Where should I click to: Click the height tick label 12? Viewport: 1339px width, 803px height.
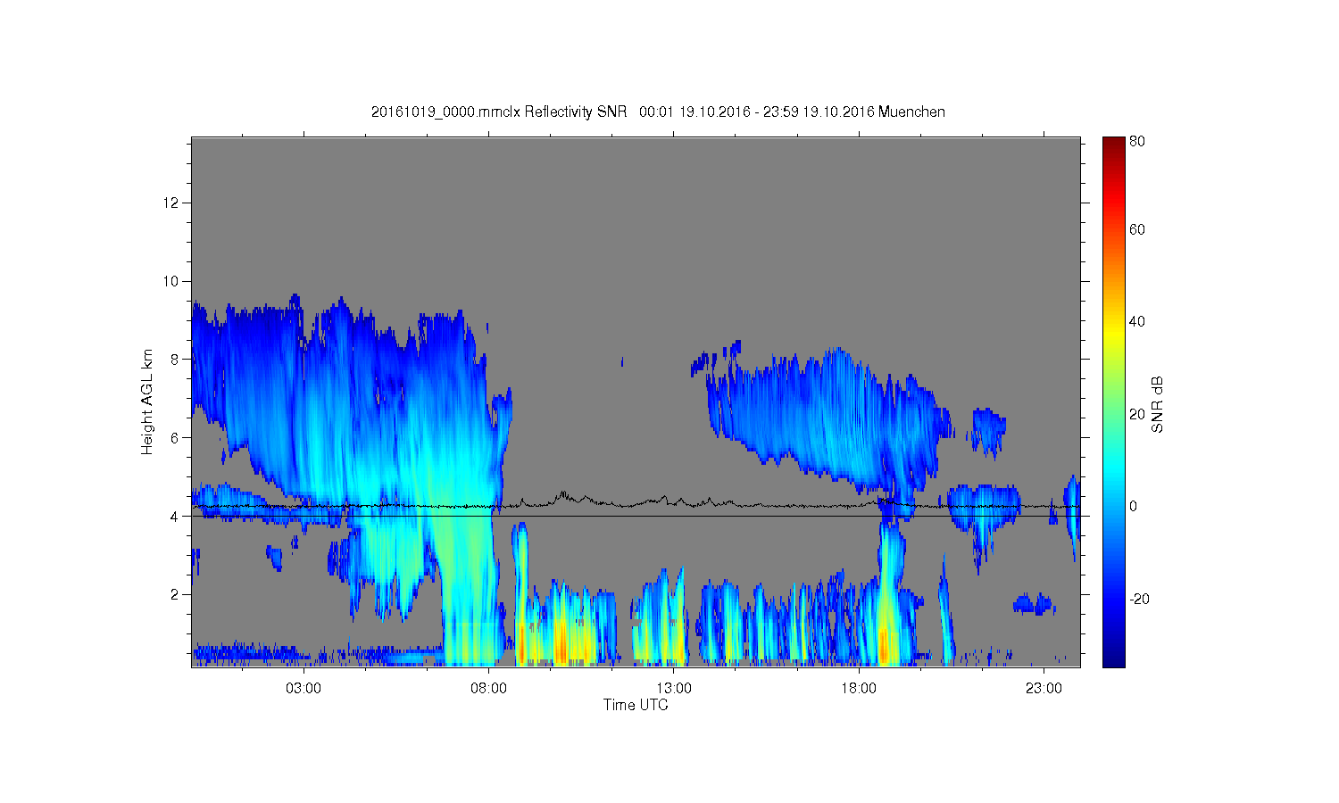[171, 203]
